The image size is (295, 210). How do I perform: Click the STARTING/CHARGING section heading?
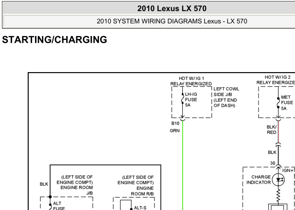[x=54, y=40]
